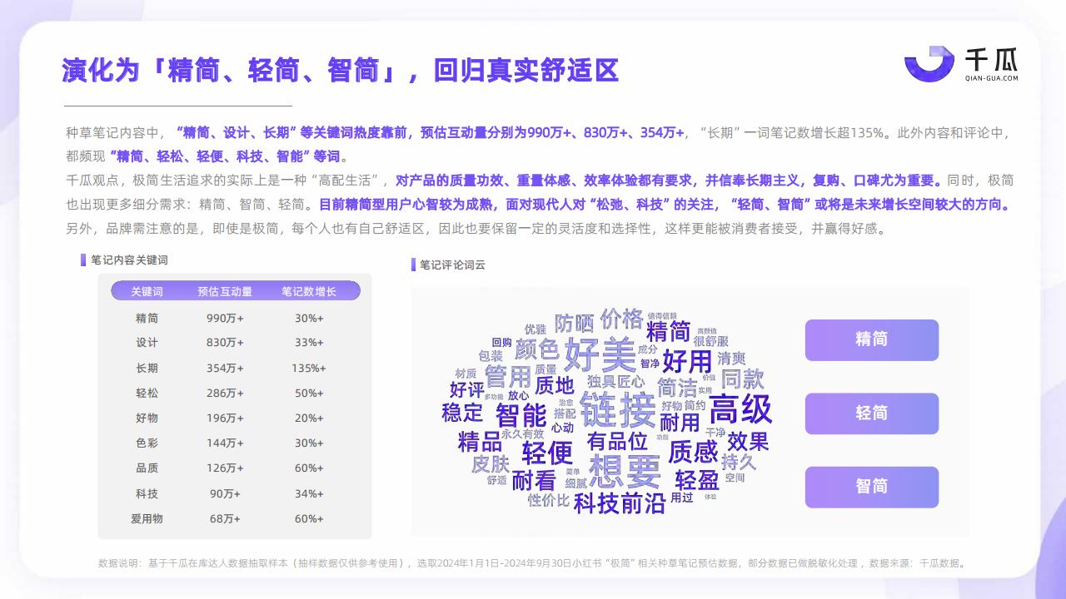The width and height of the screenshot is (1066, 599).
Task: Click the 990万+ value cell
Action: click(225, 318)
